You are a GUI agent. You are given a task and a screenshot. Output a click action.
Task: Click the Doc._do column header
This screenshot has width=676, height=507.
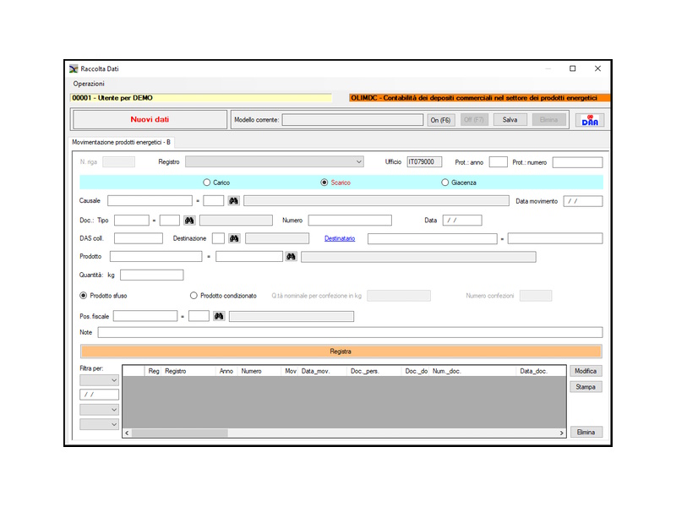tap(416, 371)
